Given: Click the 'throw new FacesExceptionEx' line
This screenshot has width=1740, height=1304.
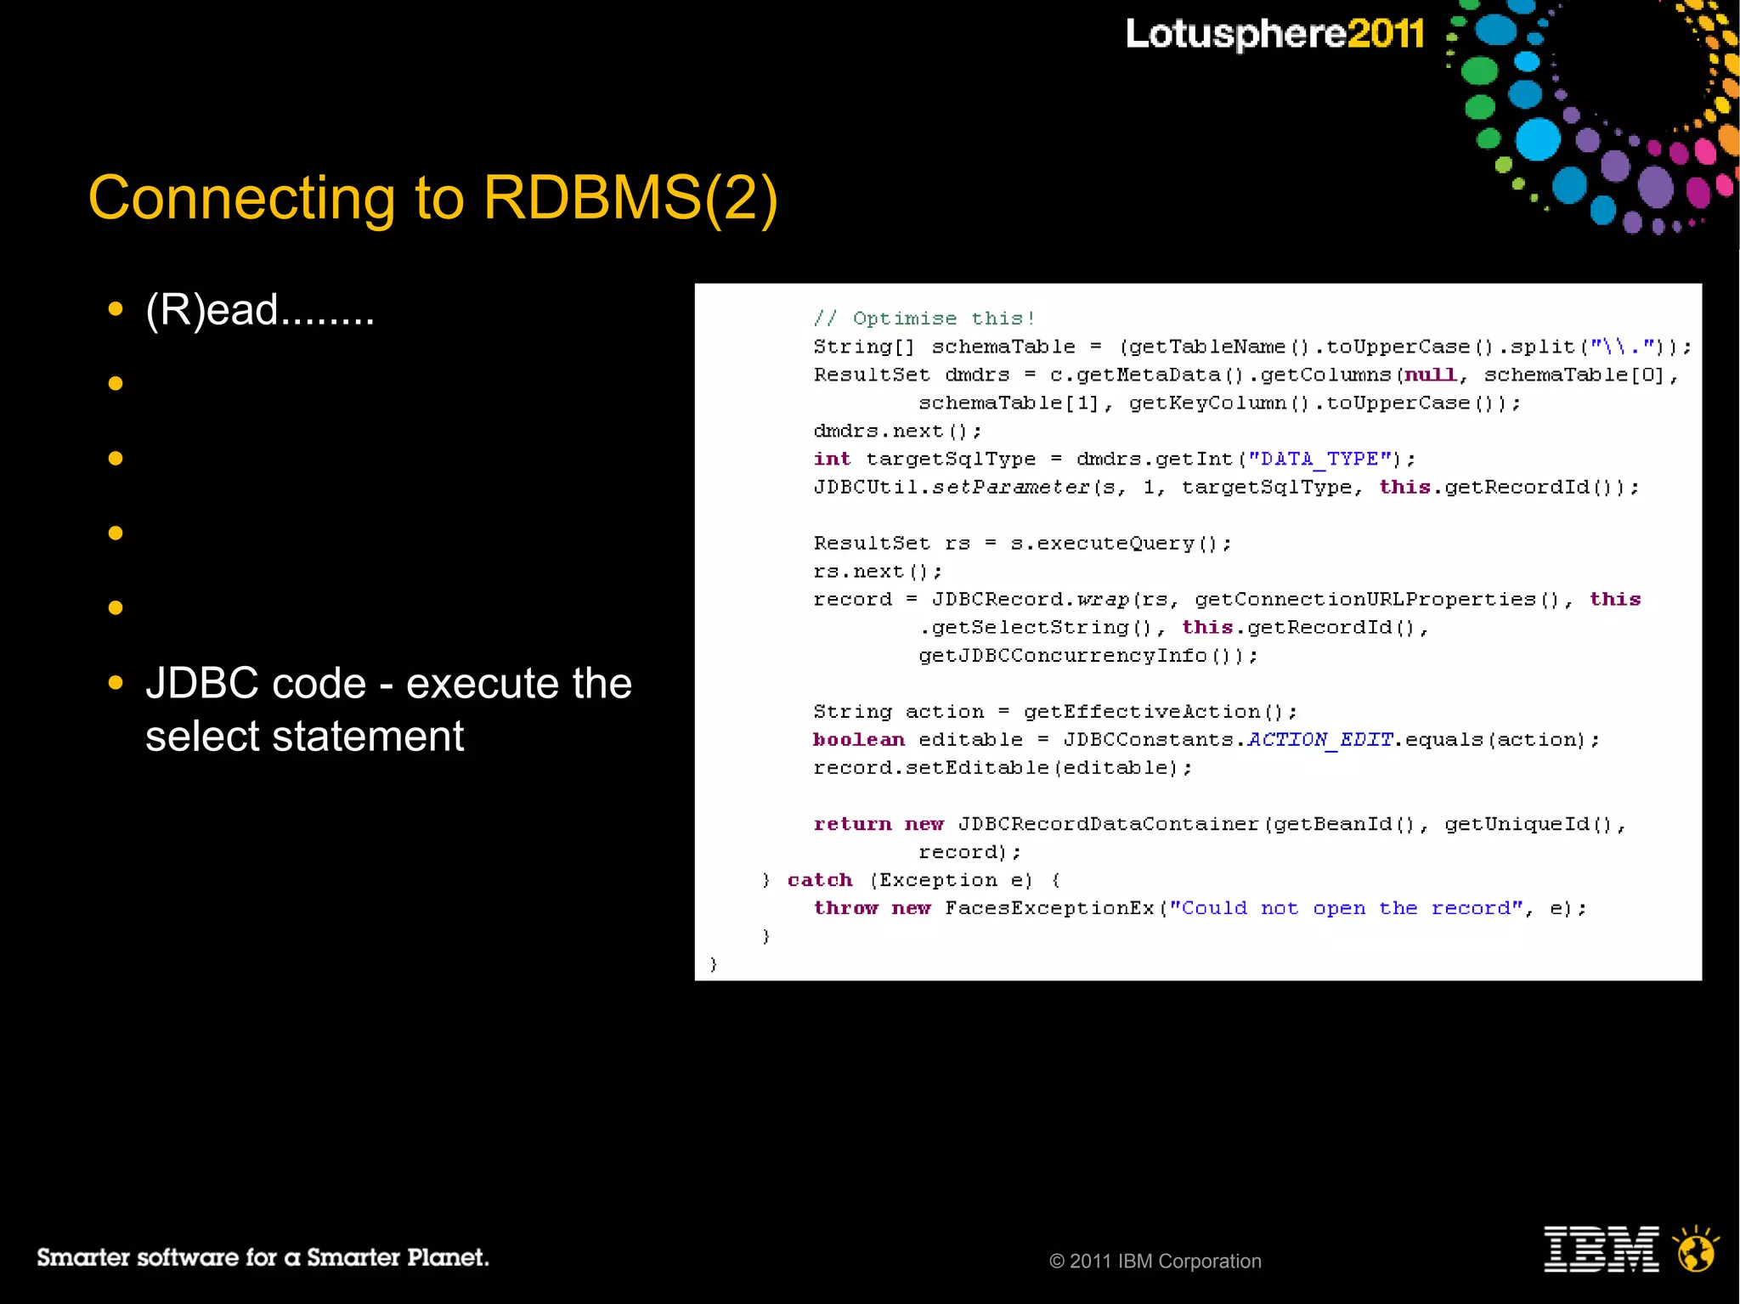Looking at the screenshot, I should [1200, 907].
